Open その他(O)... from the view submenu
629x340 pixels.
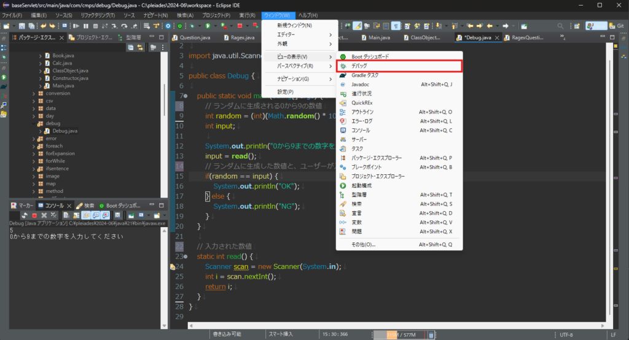[x=363, y=244]
